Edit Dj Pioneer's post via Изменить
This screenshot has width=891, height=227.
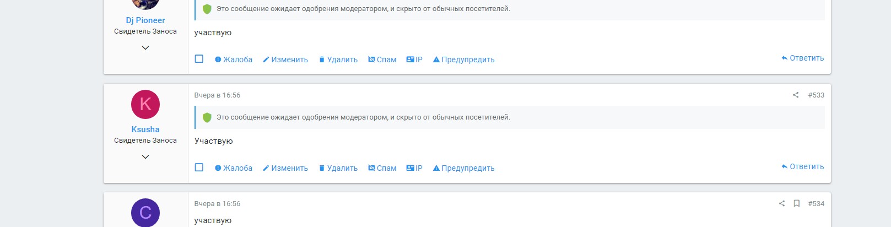[x=285, y=60]
